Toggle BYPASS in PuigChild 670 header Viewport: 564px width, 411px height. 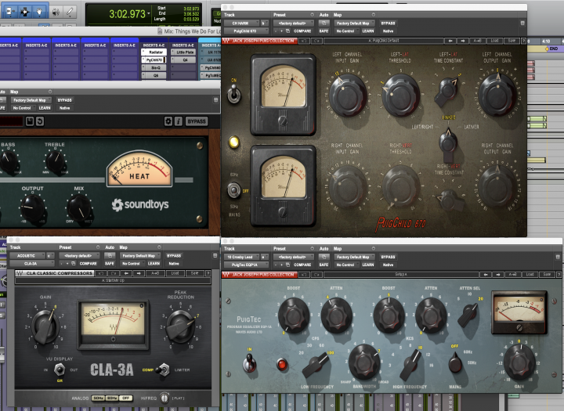click(x=388, y=23)
